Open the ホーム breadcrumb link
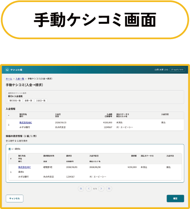The image size is (190, 209). pyautogui.click(x=9, y=79)
